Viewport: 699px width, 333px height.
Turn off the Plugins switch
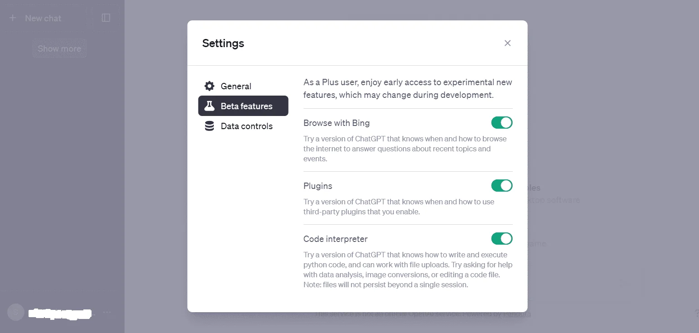(502, 186)
